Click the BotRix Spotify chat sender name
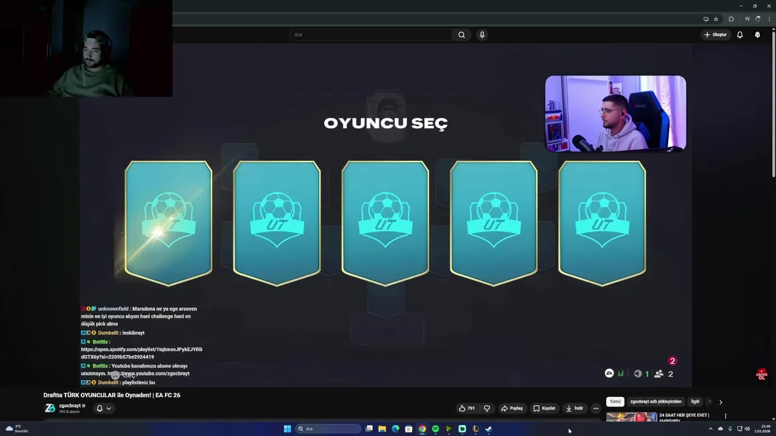 point(100,342)
